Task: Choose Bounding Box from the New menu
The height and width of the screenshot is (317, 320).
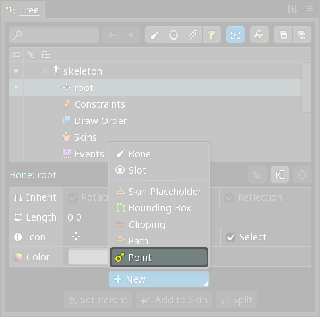Action: coord(159,208)
